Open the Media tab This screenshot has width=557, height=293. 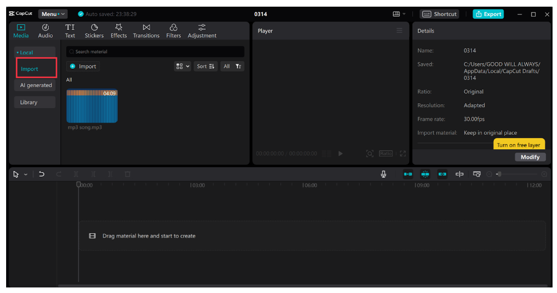[x=21, y=31]
